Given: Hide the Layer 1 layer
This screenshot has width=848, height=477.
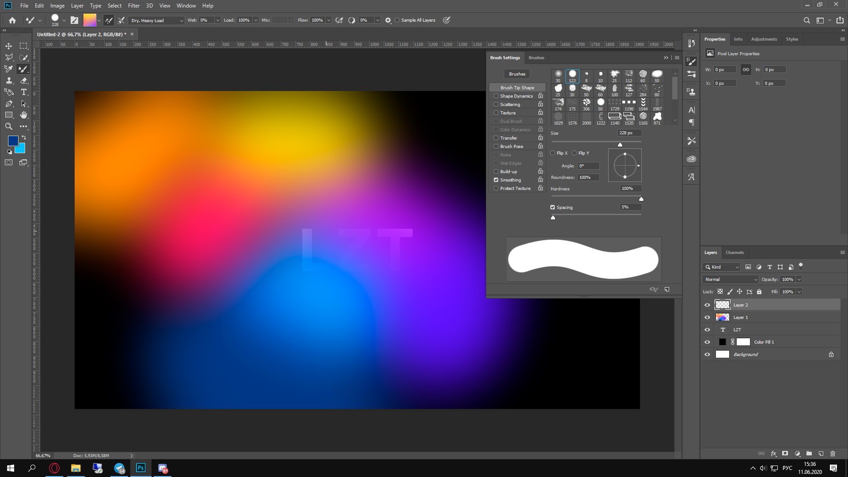Looking at the screenshot, I should pos(707,318).
